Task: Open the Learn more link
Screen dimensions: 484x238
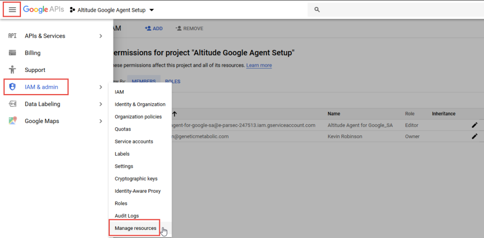Action: [x=259, y=66]
